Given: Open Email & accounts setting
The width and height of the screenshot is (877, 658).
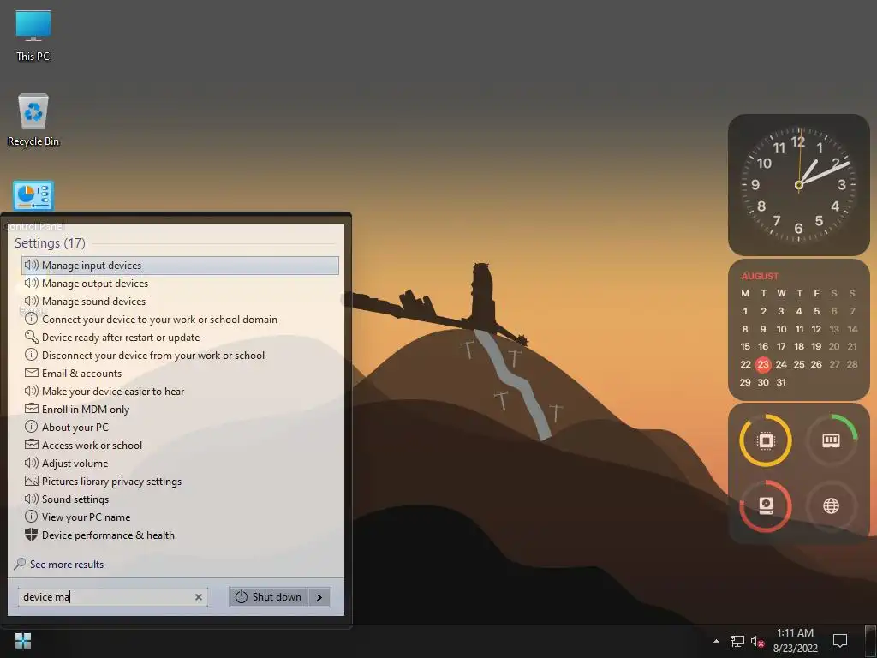Looking at the screenshot, I should pyautogui.click(x=180, y=374).
